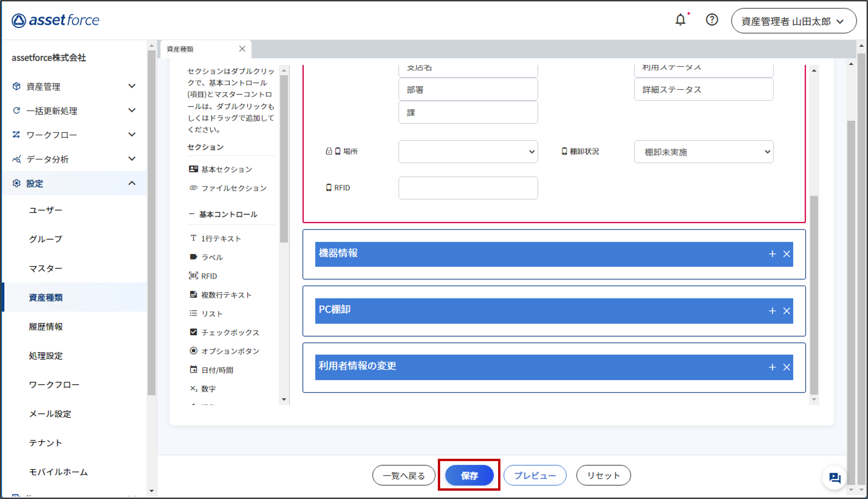Image resolution: width=868 pixels, height=499 pixels.
Task: Click the assetforce株式会社 company name
Action: [x=49, y=58]
